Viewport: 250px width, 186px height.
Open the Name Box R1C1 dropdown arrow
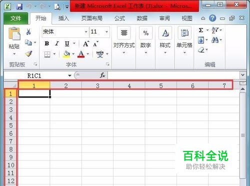(x=69, y=75)
